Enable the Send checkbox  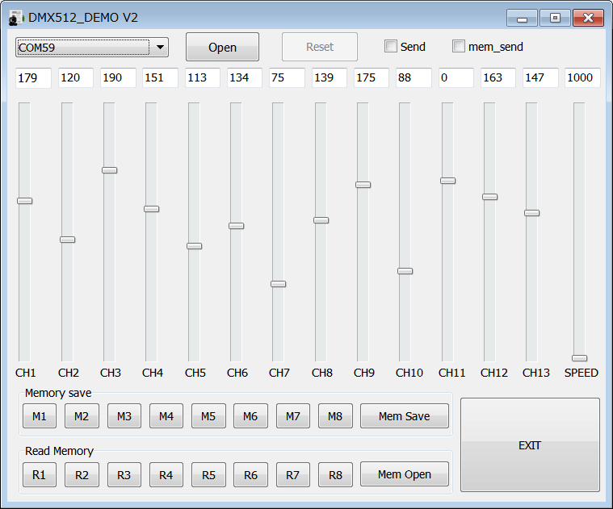click(x=391, y=47)
